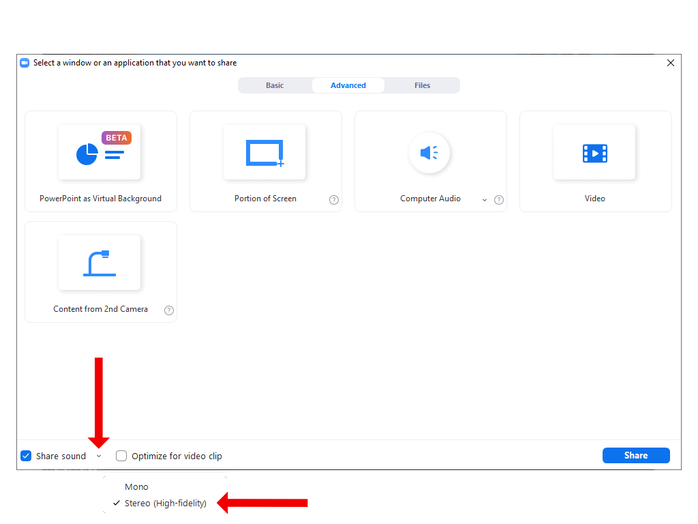This screenshot has height=524, width=698.
Task: Click the Zoom logo in title bar
Action: click(25, 63)
